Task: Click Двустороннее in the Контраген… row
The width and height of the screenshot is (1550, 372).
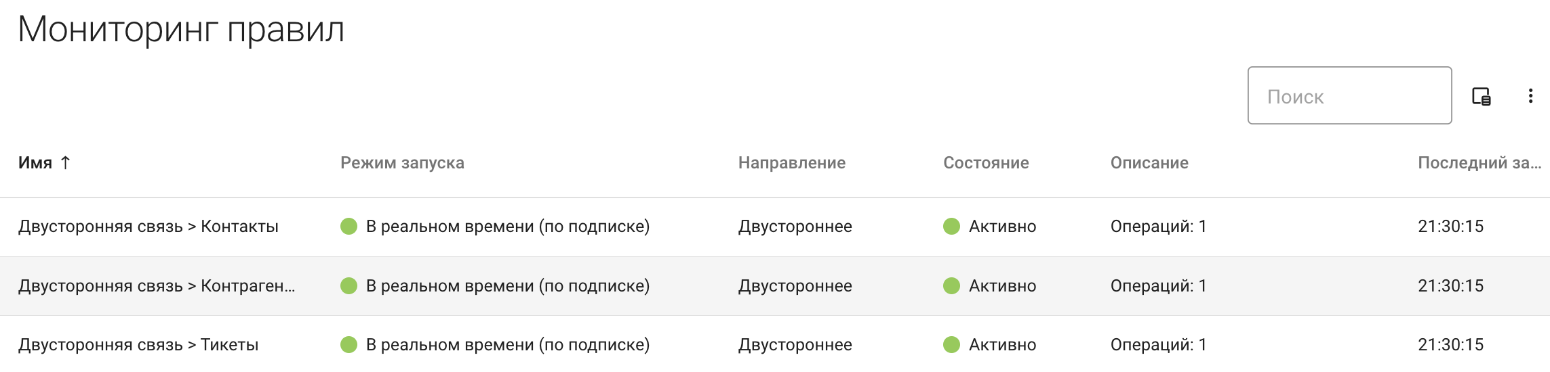Action: (x=795, y=286)
